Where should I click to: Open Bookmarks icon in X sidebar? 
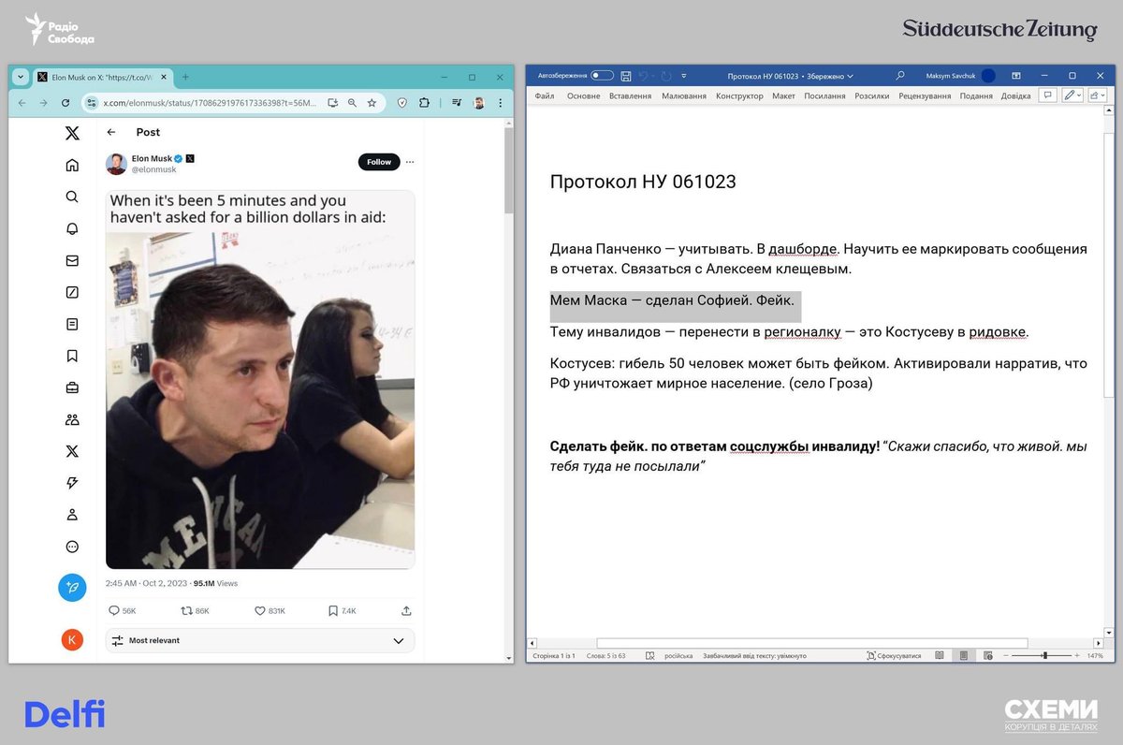72,356
